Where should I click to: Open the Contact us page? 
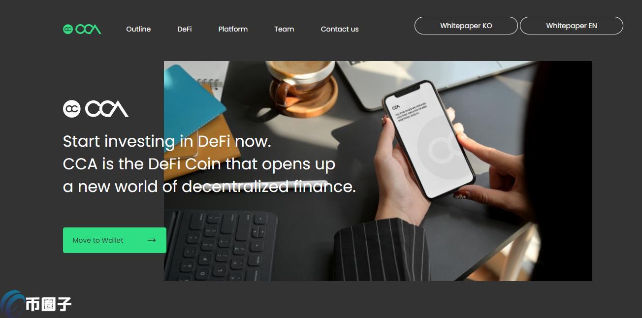tap(340, 29)
